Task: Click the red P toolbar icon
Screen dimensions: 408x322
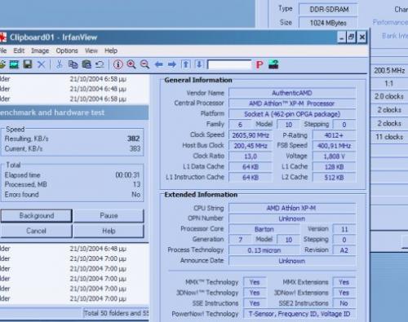Action: pos(259,64)
